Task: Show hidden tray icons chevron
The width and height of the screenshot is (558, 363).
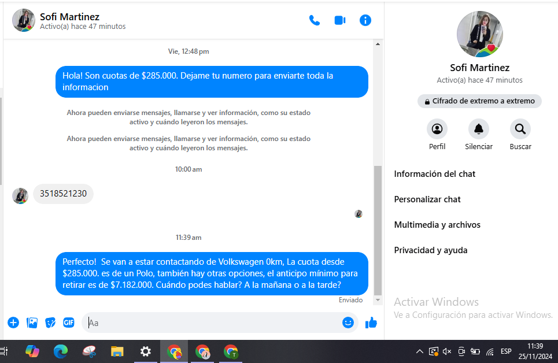Action: [420, 351]
